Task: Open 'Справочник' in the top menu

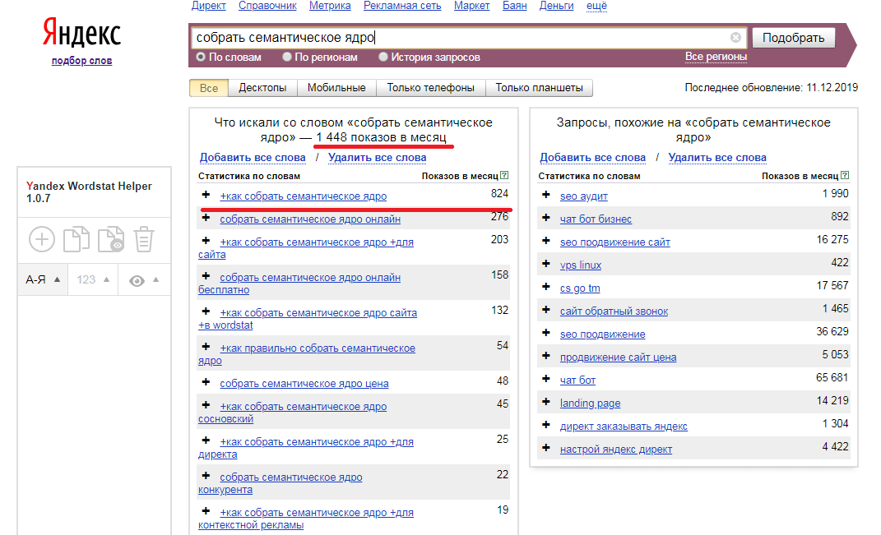Action: coord(267,6)
